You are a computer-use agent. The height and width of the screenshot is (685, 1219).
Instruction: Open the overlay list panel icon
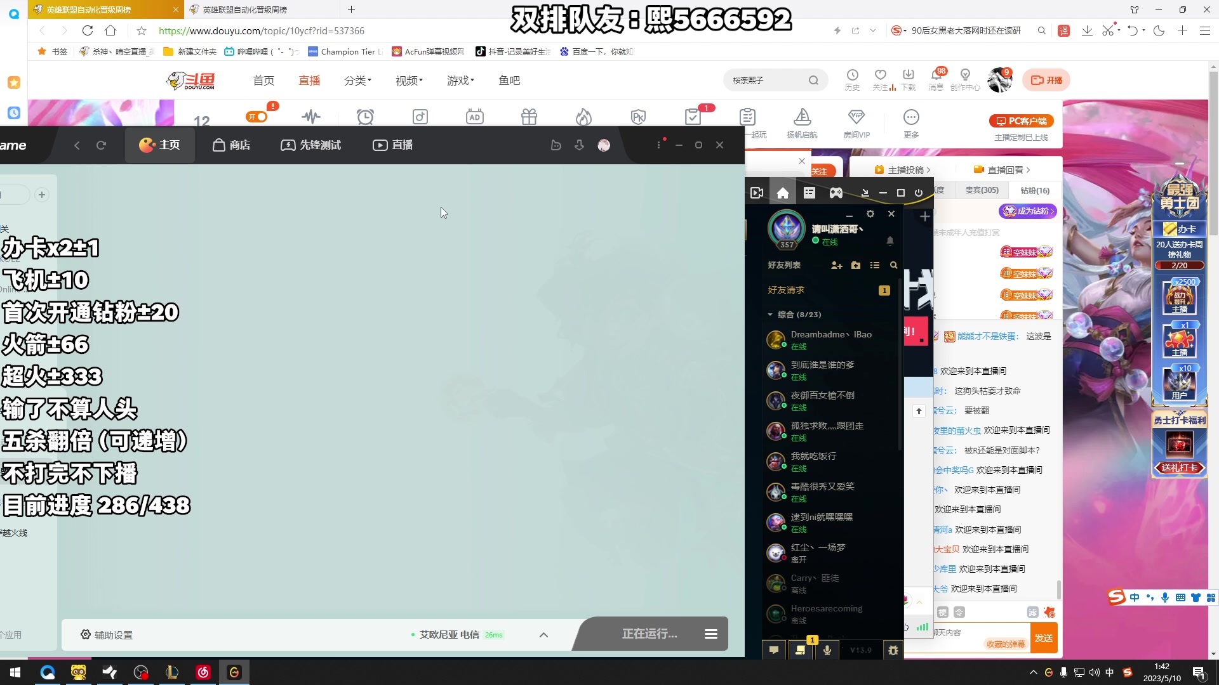(x=809, y=193)
